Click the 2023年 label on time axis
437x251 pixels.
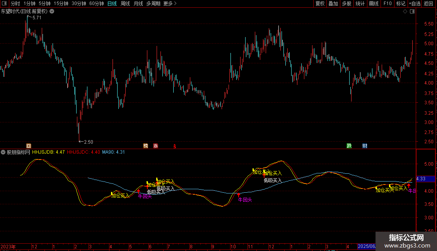(8, 246)
